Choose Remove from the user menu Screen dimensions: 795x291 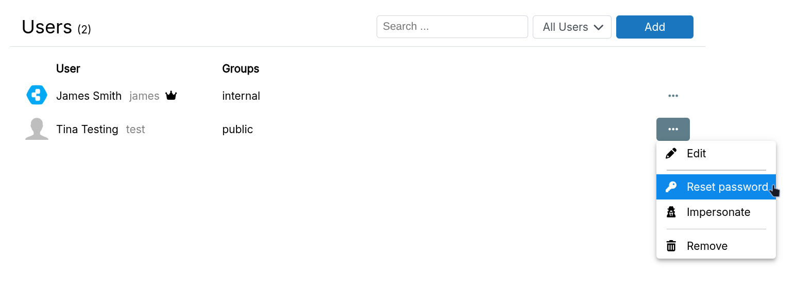(707, 246)
